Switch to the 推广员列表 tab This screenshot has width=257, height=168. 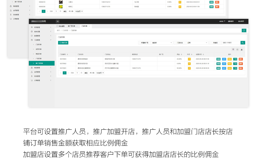point(71,26)
